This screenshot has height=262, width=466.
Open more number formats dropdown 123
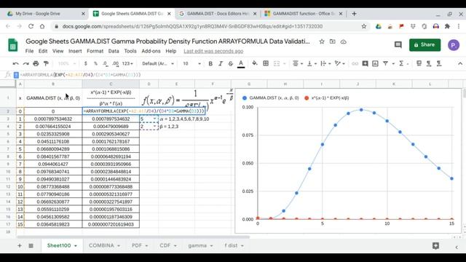pyautogui.click(x=127, y=63)
